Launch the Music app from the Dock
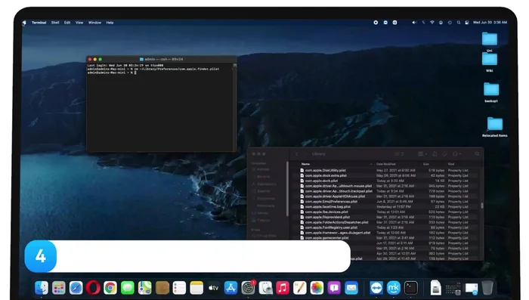Screen dimensions: 529x300 (x=283, y=288)
